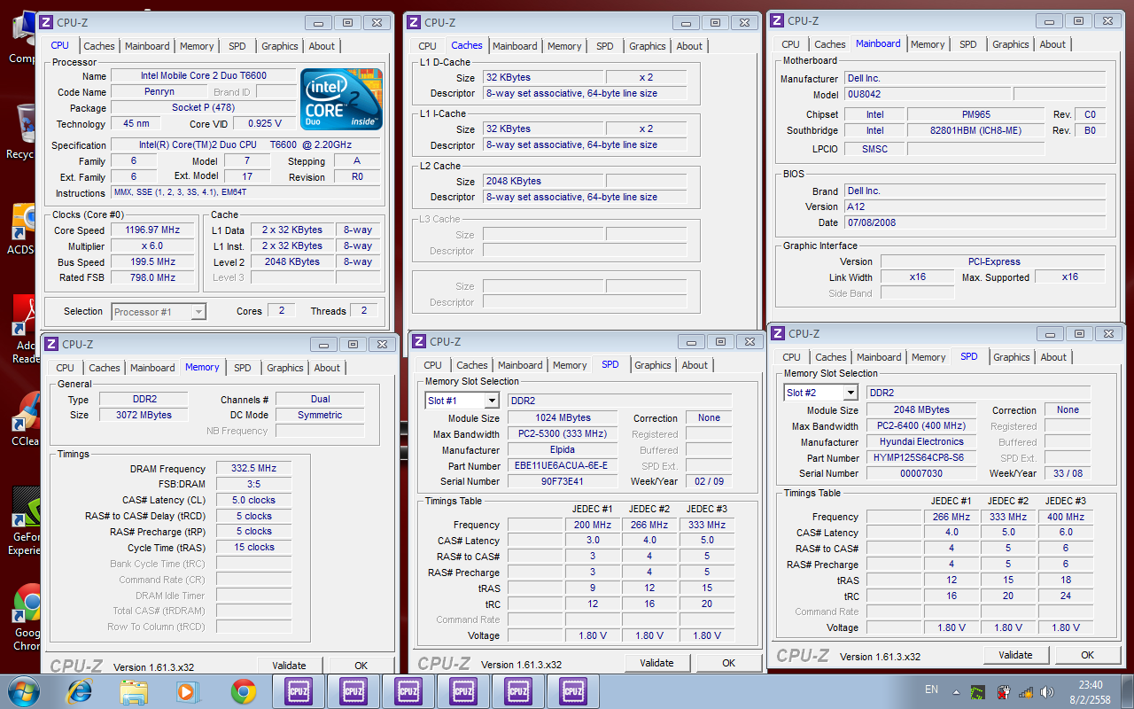Open About tab in the Processor window
1134x709 pixels.
click(x=322, y=46)
